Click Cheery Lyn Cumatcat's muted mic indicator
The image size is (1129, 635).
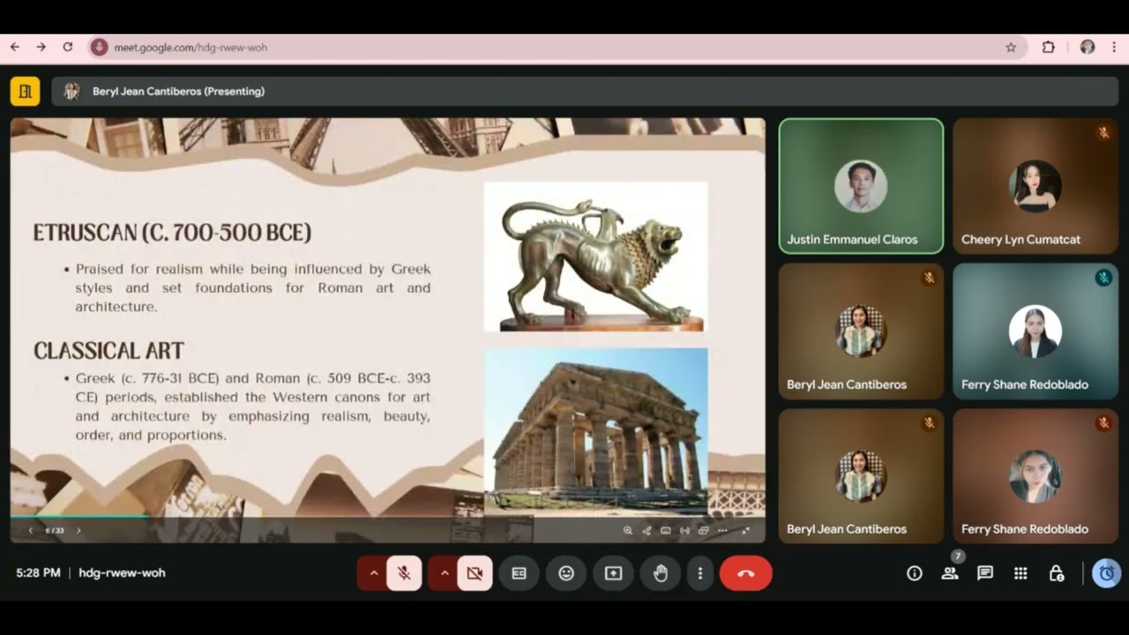click(x=1103, y=132)
